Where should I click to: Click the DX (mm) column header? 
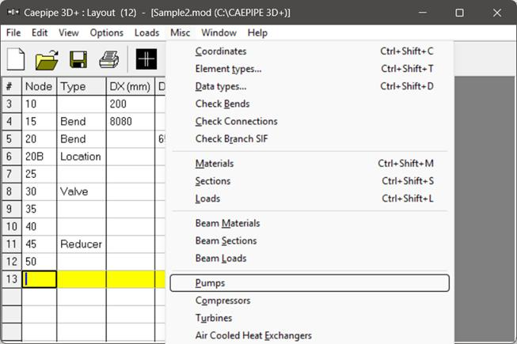click(x=130, y=86)
